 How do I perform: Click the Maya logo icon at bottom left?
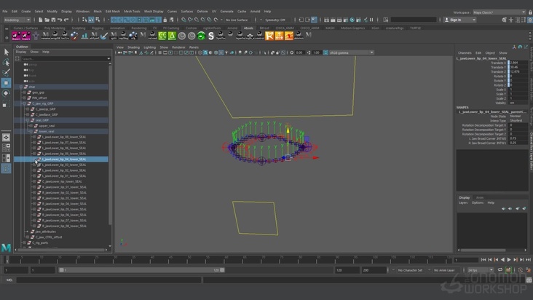pos(7,248)
